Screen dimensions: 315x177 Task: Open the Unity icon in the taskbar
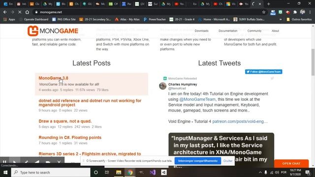[x=164, y=173]
